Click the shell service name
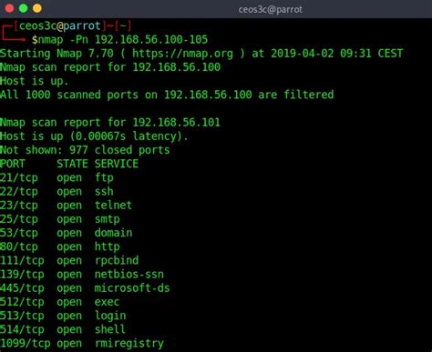Viewport: 432px width, 352px height. [x=110, y=329]
